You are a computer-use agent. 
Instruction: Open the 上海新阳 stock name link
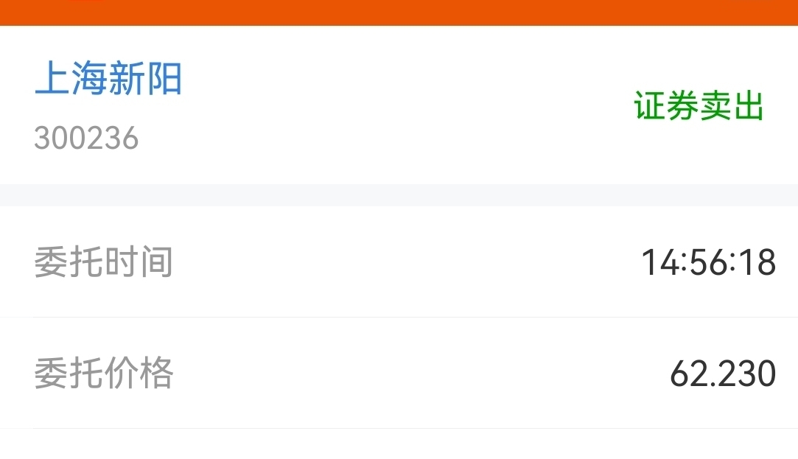tap(108, 78)
